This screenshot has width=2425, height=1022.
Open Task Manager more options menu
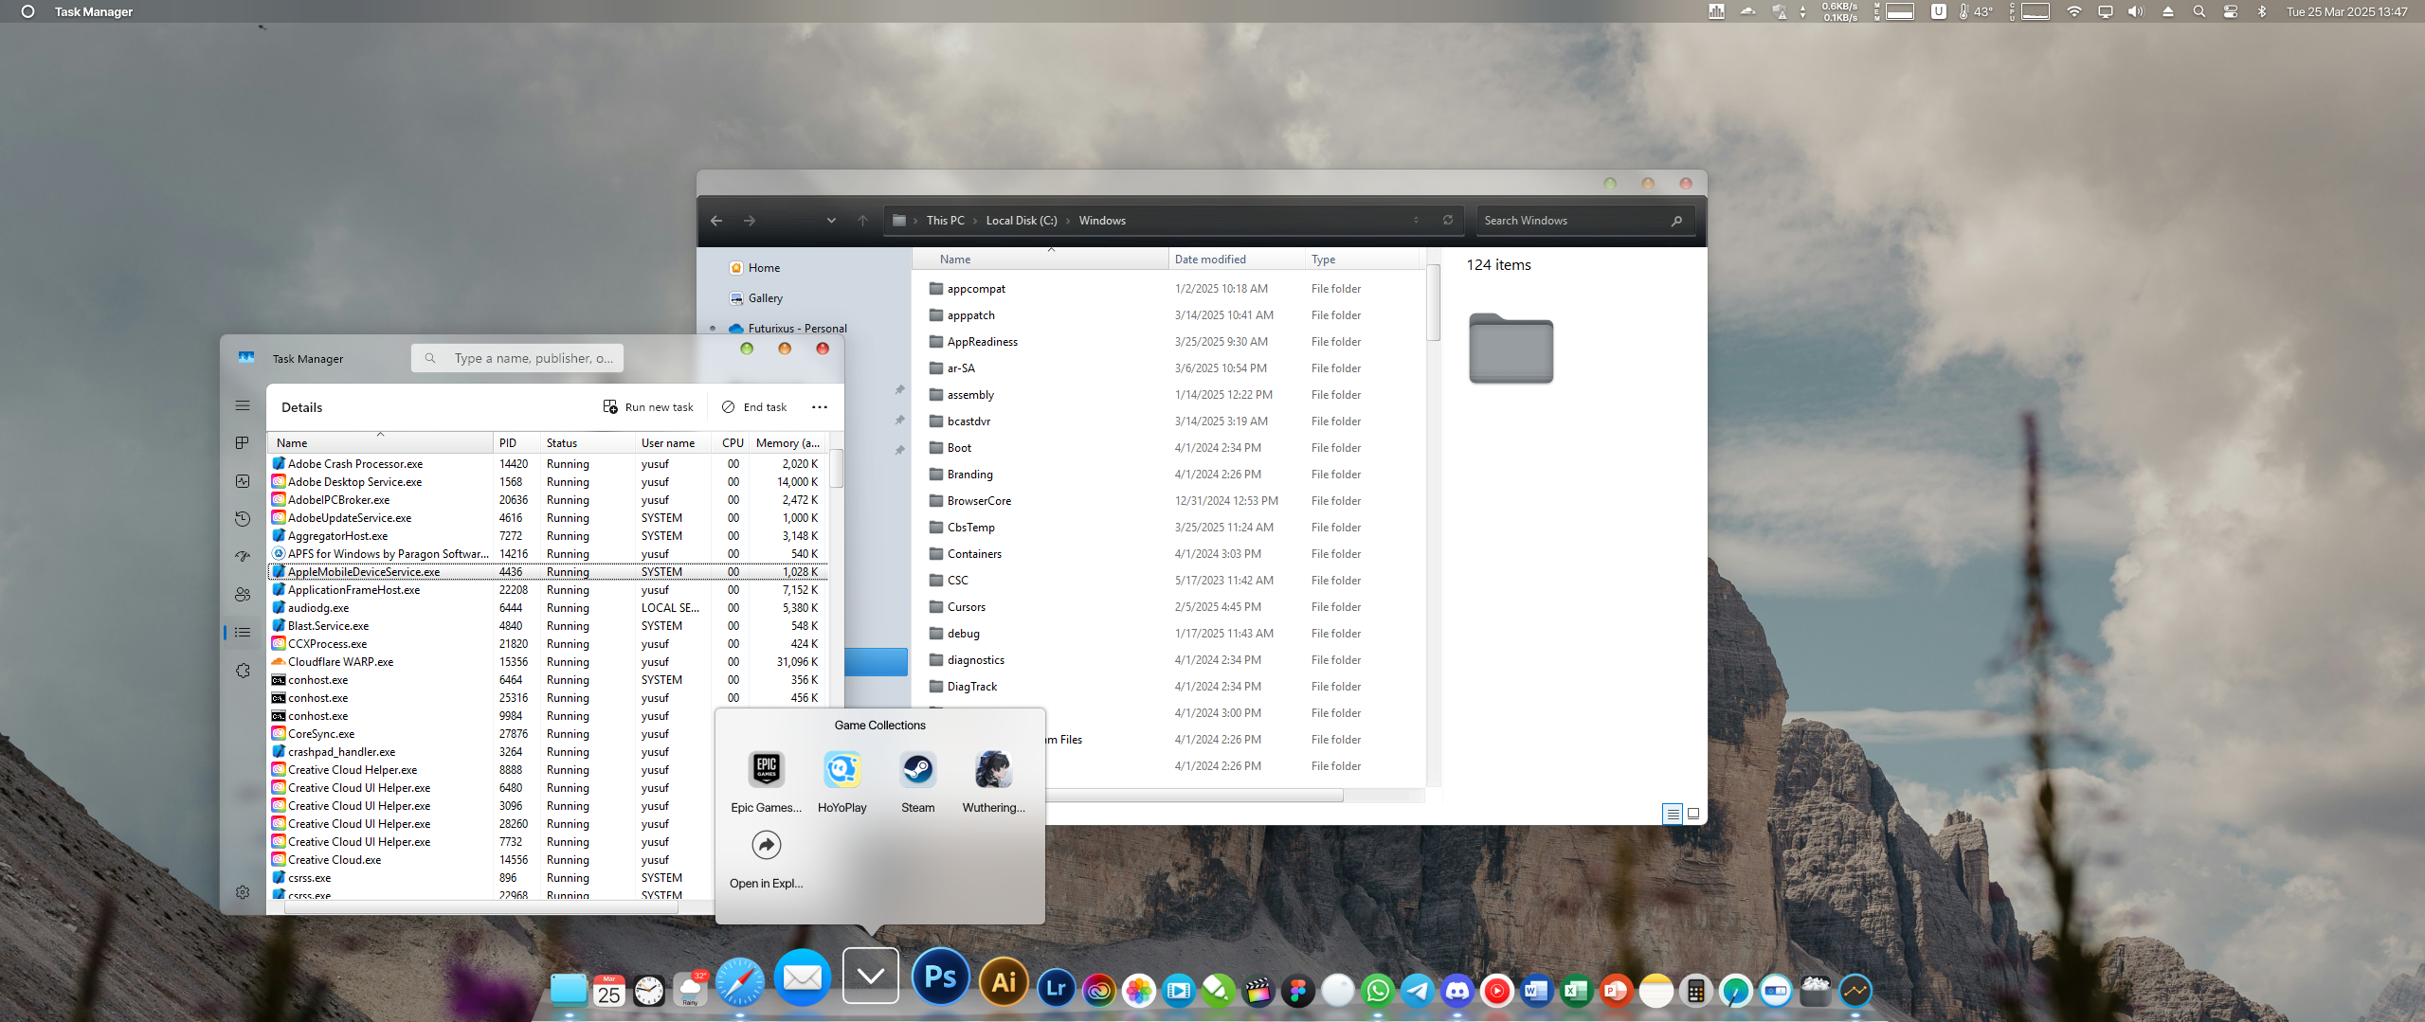[820, 407]
